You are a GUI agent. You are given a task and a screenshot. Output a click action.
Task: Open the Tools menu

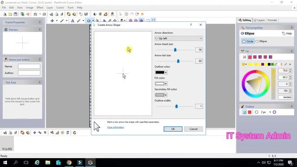point(70,7)
